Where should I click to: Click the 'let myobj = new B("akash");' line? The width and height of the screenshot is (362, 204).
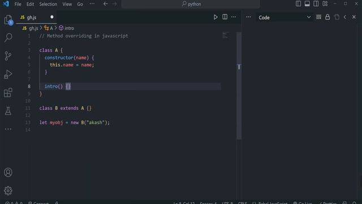point(75,122)
